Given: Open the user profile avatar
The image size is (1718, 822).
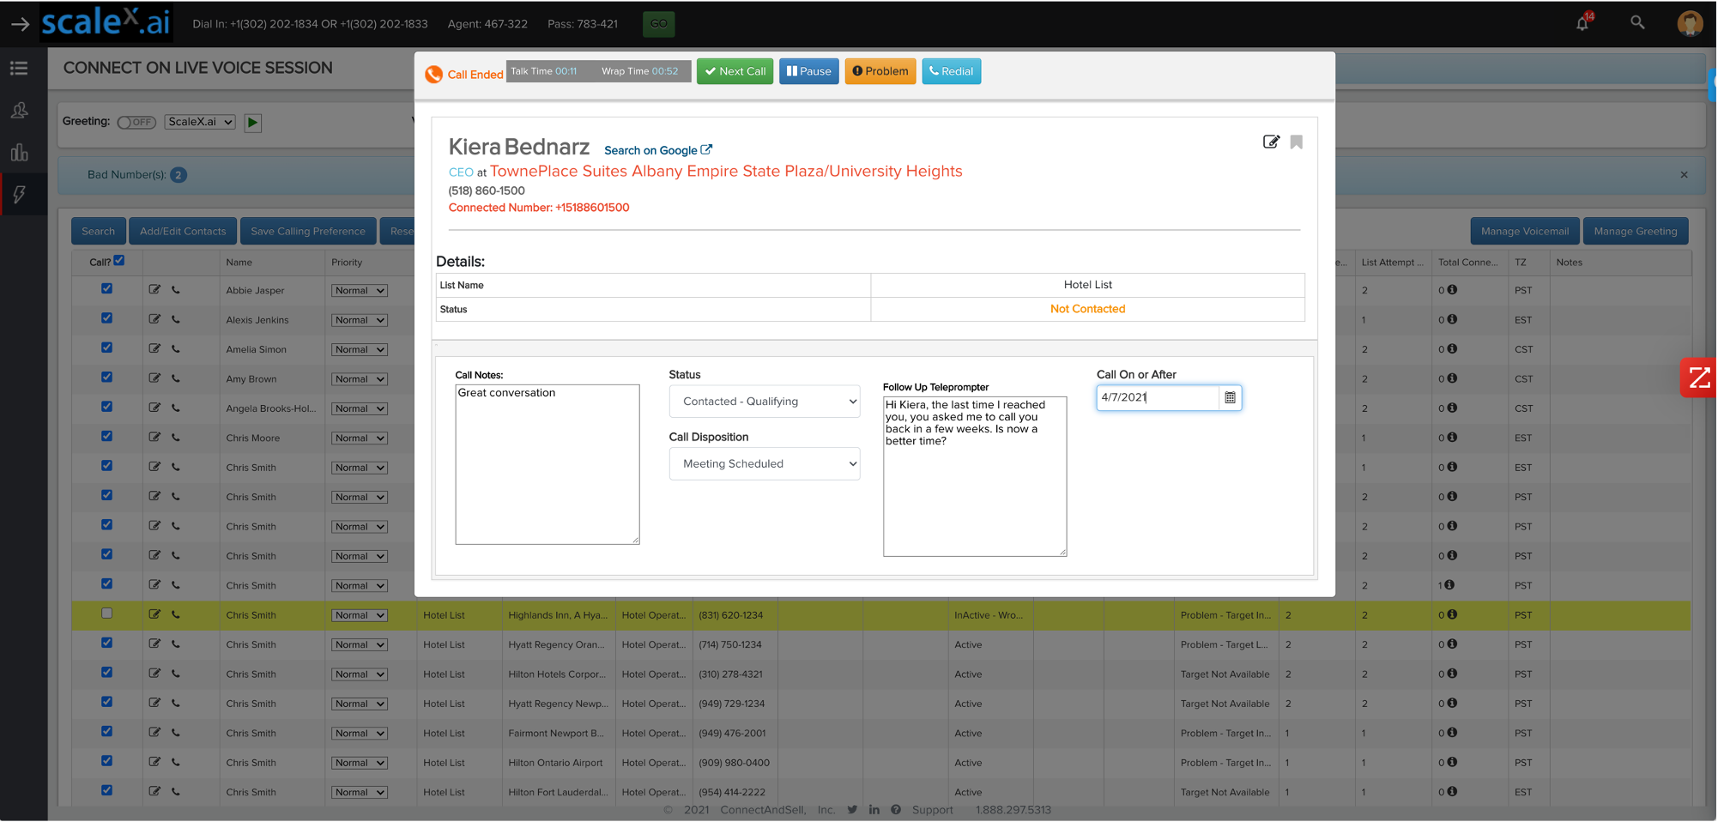Looking at the screenshot, I should [1690, 23].
